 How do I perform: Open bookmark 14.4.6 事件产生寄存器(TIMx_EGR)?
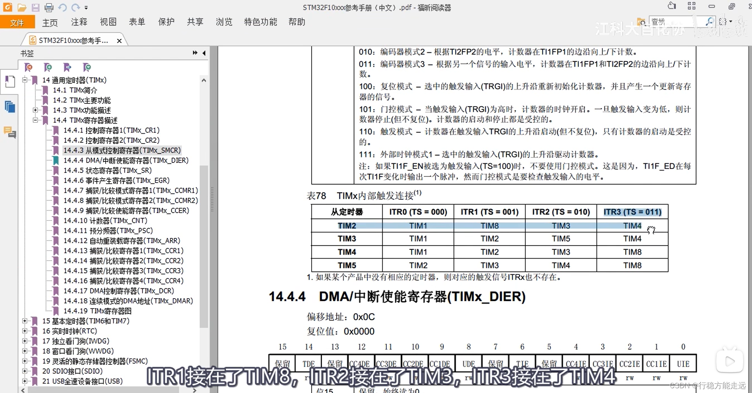(x=116, y=180)
